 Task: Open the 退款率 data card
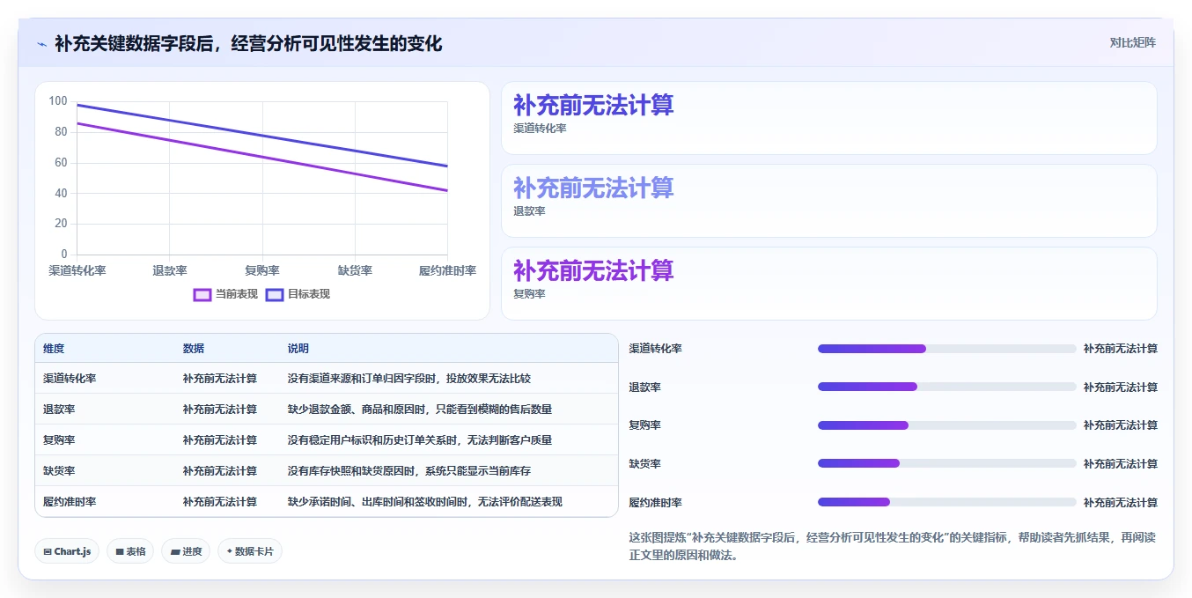click(828, 201)
